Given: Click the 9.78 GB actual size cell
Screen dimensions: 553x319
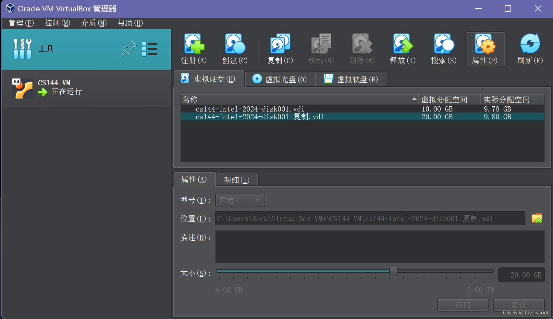Looking at the screenshot, I should coord(498,109).
